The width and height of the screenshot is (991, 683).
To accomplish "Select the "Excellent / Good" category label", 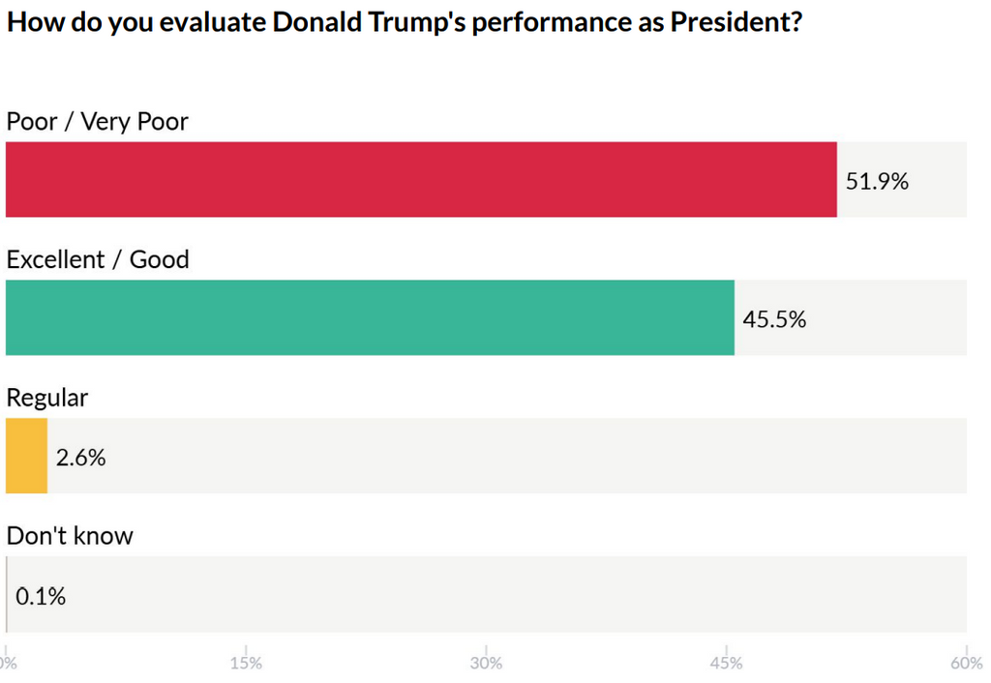I will coord(98,259).
